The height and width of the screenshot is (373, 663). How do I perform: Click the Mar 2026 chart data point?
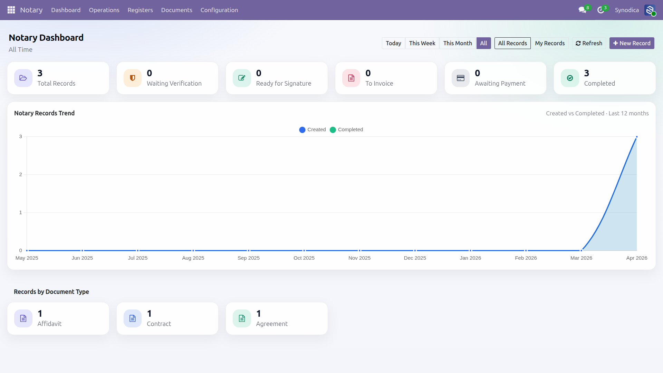582,250
